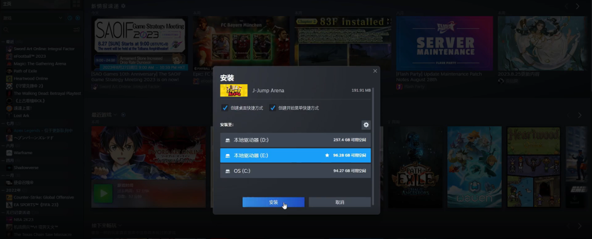This screenshot has height=239, width=592.
Task: Click the 取消 cancel button
Action: pyautogui.click(x=340, y=202)
